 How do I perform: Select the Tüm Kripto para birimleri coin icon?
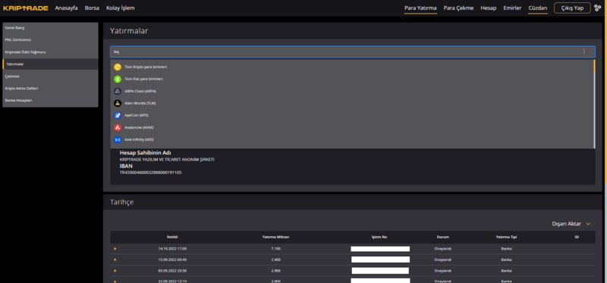pos(118,67)
